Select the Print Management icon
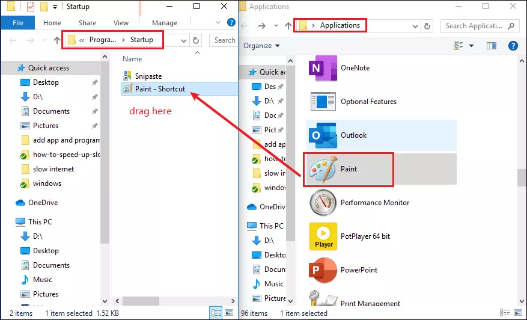Viewport: 527px width, 320px height. tap(323, 298)
